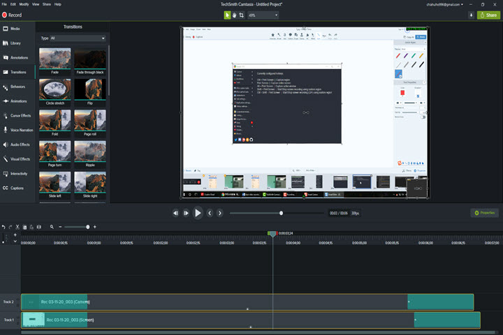
Task: Click the Cut scissors icon on timeline toolbar
Action: click(17, 227)
